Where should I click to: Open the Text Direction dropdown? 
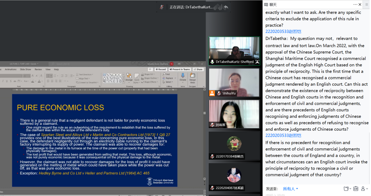pos(84,74)
